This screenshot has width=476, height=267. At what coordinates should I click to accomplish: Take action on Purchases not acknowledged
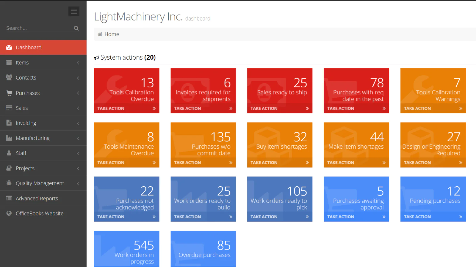pyautogui.click(x=126, y=217)
